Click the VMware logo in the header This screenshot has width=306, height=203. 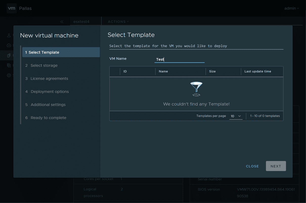(12, 8)
